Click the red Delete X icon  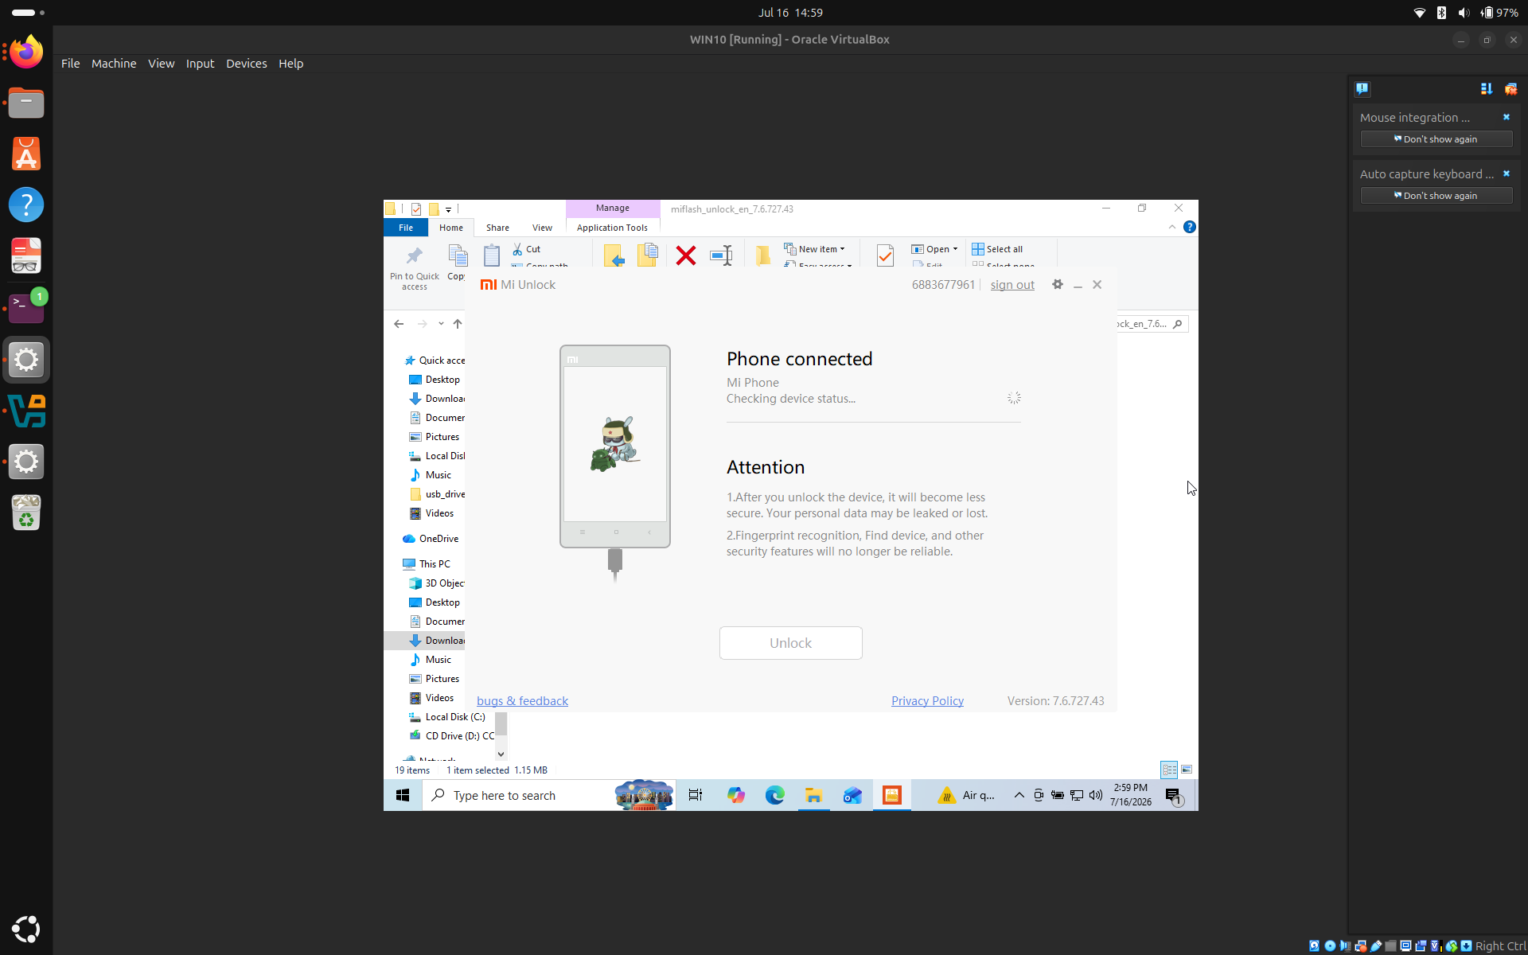click(x=685, y=255)
